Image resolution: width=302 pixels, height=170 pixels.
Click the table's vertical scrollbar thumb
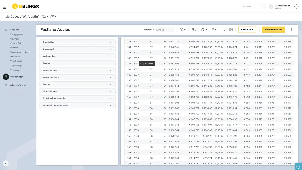[x=298, y=102]
